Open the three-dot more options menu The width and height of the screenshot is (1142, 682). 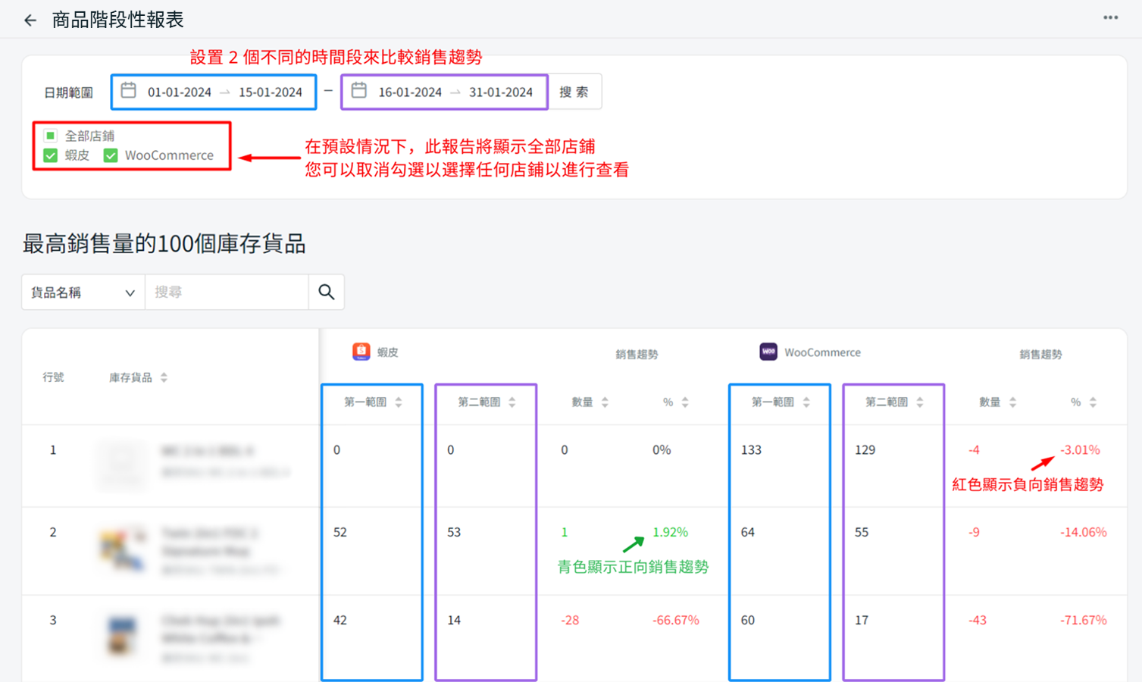pyautogui.click(x=1110, y=18)
